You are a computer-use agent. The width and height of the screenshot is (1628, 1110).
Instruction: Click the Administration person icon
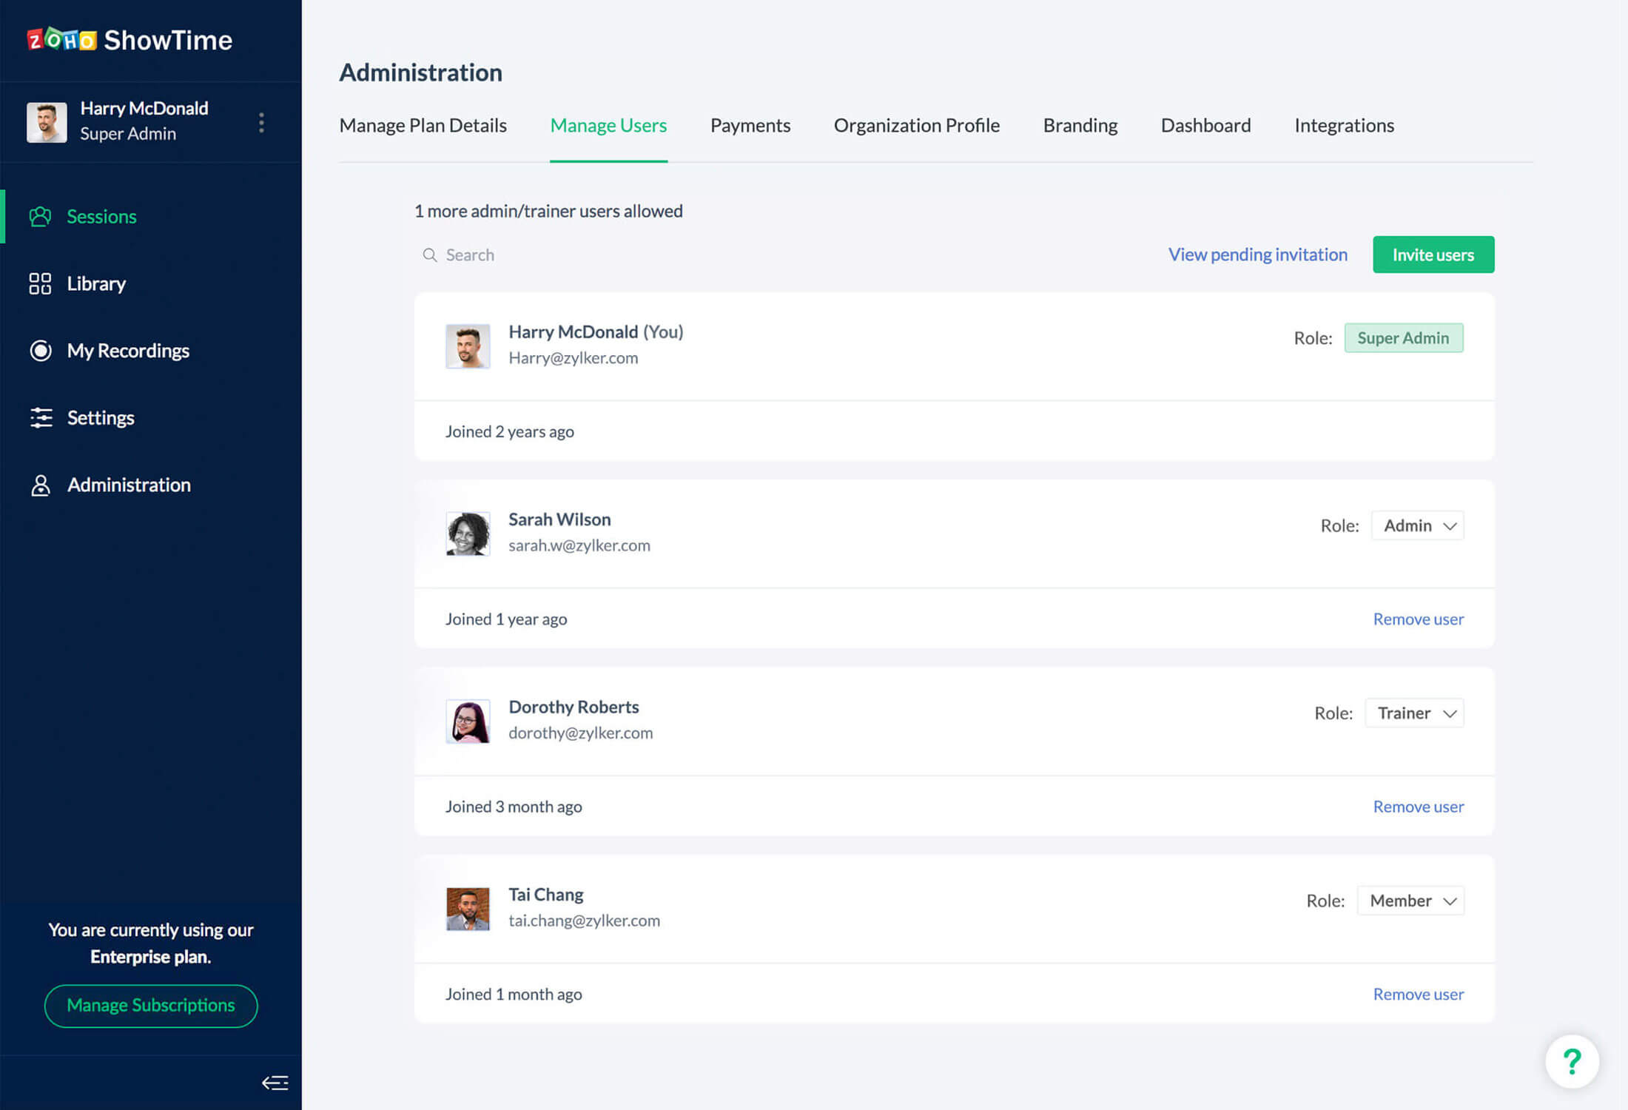point(41,485)
